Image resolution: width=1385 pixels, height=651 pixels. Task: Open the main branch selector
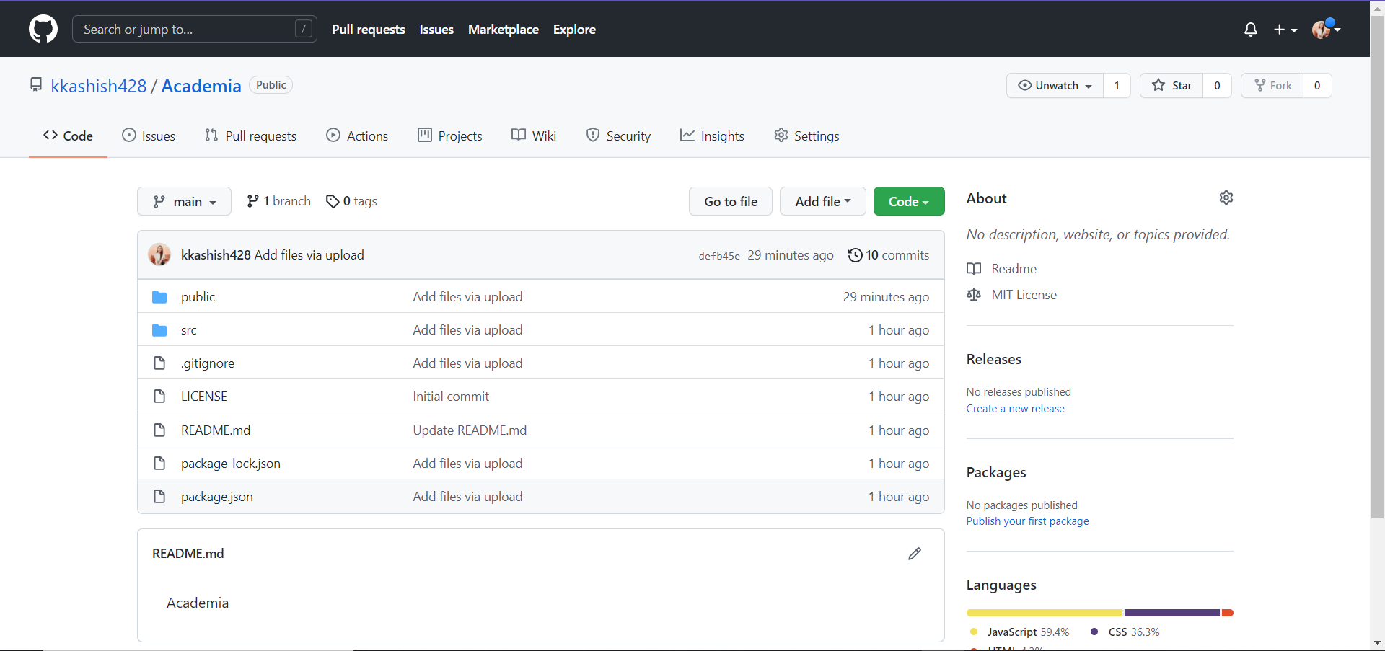point(184,201)
